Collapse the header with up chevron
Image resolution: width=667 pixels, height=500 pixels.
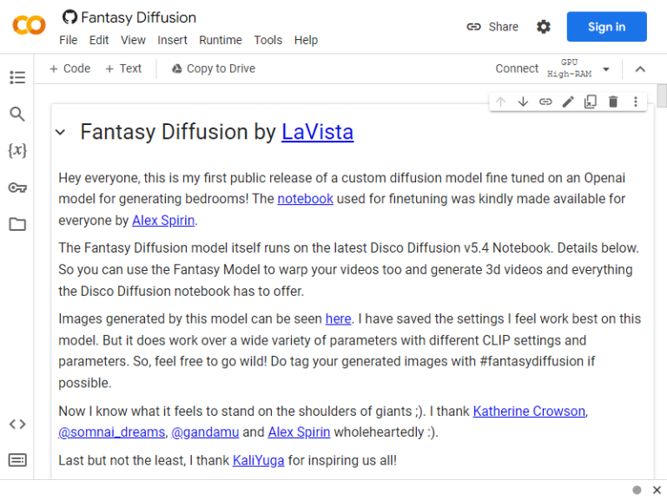point(640,69)
